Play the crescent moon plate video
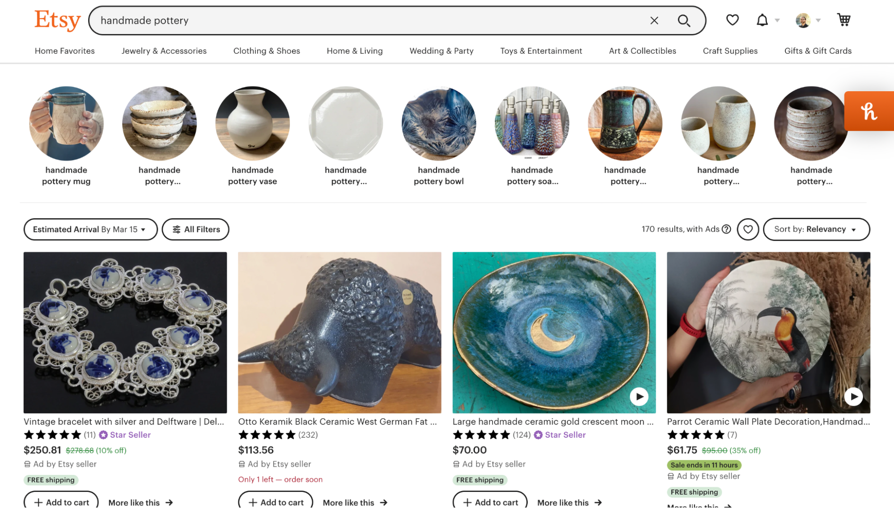This screenshot has width=894, height=508. pyautogui.click(x=639, y=397)
